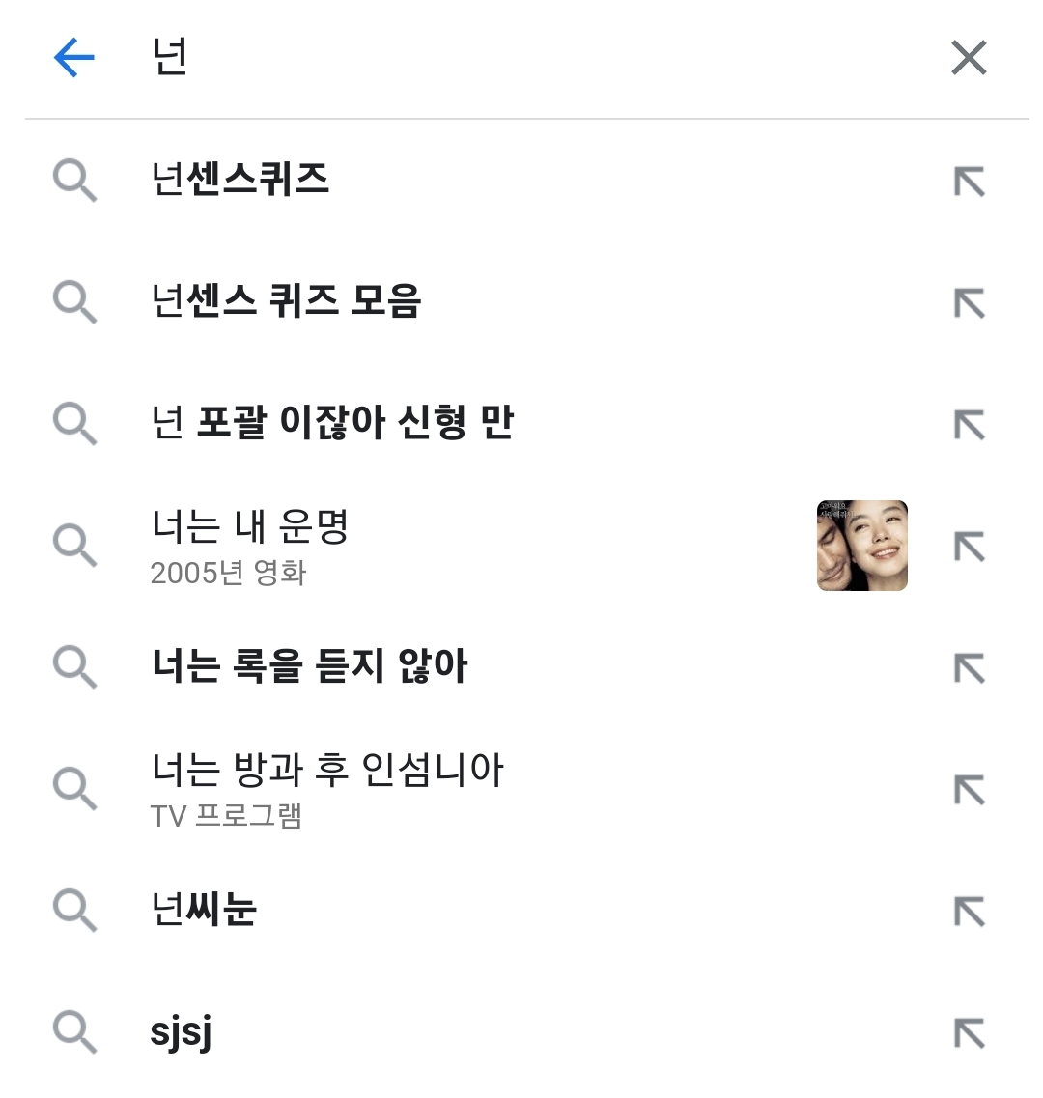Screen dimensions: 1043x1098
Task: Tap arrow beside 너는 방과 후 인섬니아
Action: click(969, 790)
